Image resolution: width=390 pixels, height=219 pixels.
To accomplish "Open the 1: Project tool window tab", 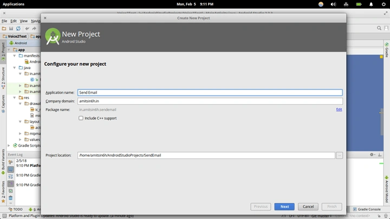I will [x=3, y=51].
